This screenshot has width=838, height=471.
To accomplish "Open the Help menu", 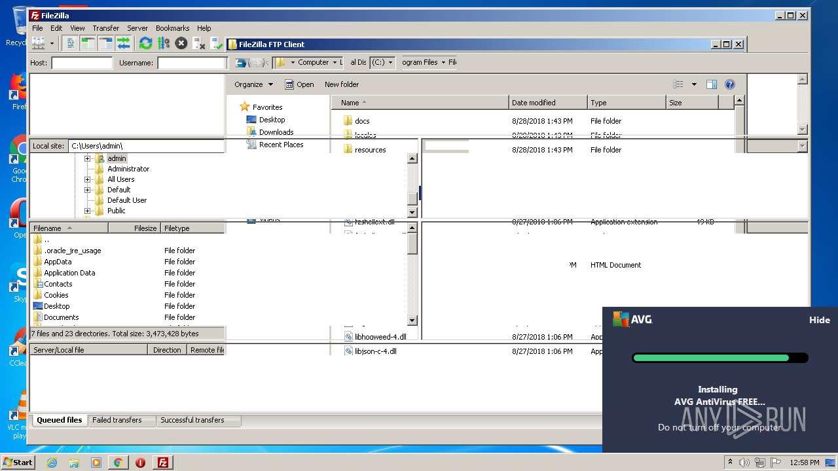I will (x=204, y=28).
